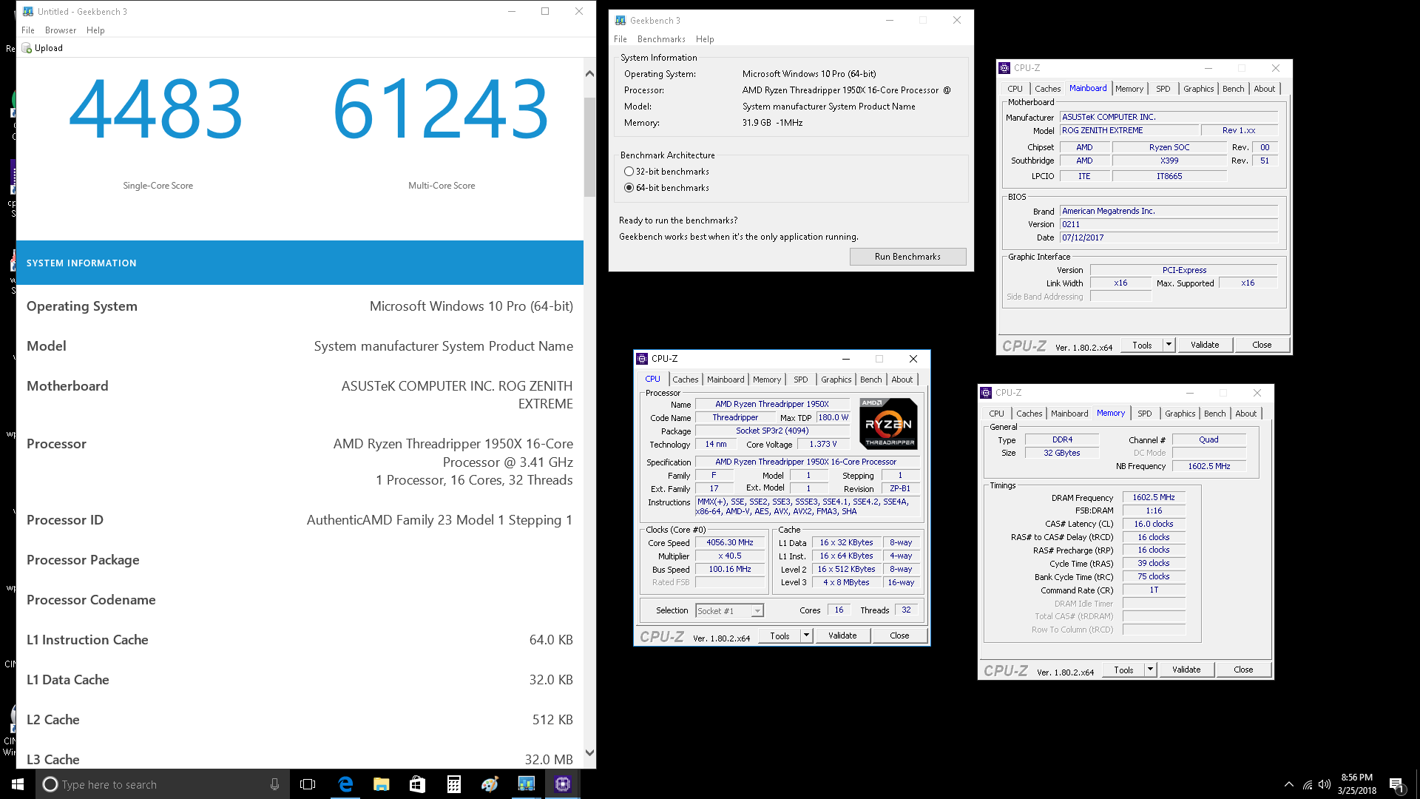Click Core Voltage value 1.373 V
This screenshot has width=1420, height=799.
[x=822, y=444]
